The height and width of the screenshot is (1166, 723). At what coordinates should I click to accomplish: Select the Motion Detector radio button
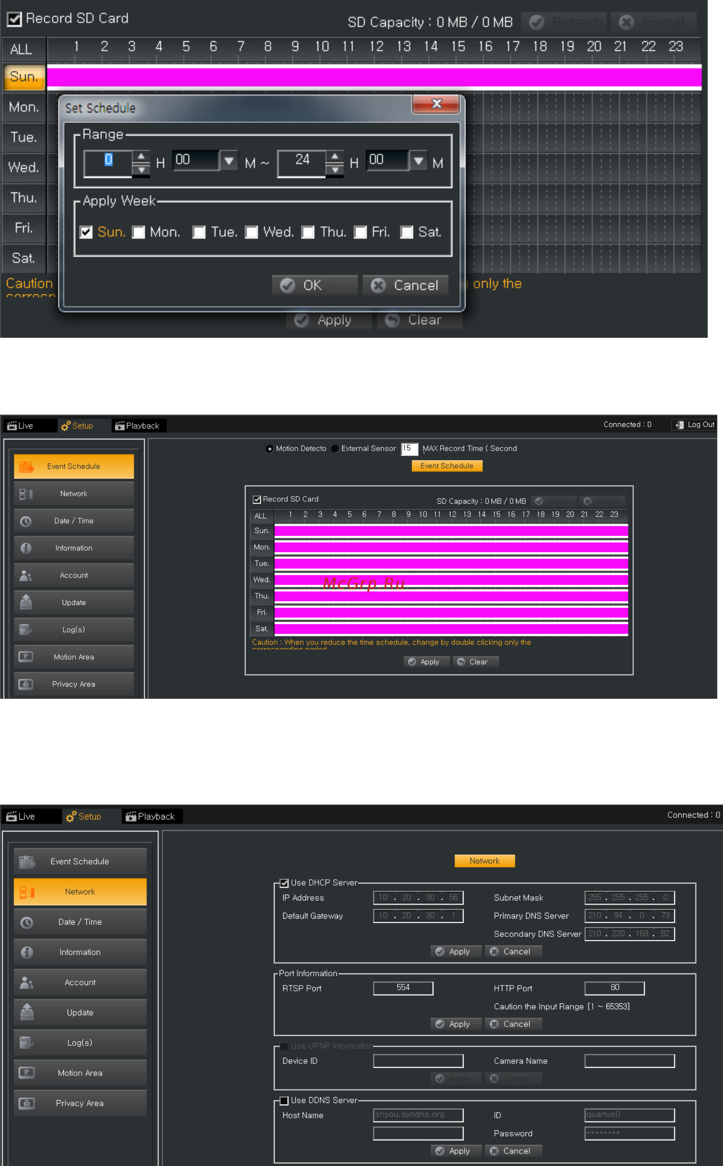[x=270, y=449]
